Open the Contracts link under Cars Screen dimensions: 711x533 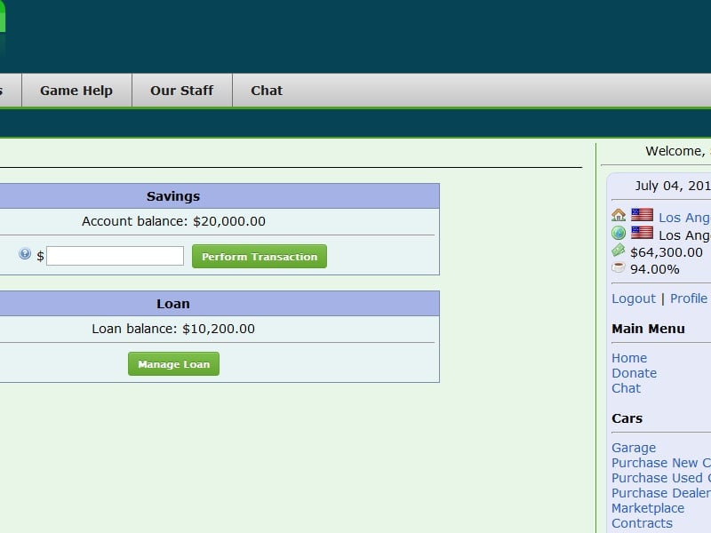click(643, 522)
